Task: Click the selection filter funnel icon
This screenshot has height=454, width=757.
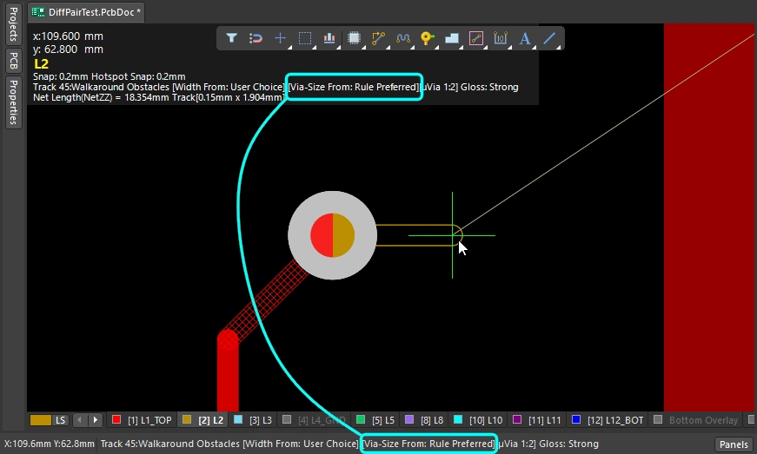Action: pyautogui.click(x=232, y=38)
